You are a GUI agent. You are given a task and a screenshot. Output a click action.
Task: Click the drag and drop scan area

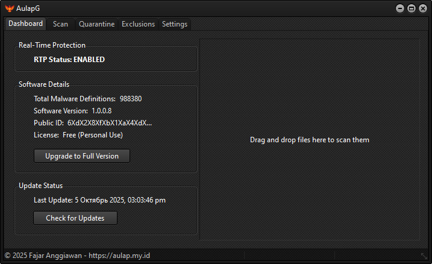point(309,140)
